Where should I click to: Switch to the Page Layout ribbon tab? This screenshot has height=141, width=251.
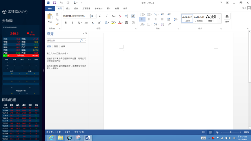pos(86,9)
